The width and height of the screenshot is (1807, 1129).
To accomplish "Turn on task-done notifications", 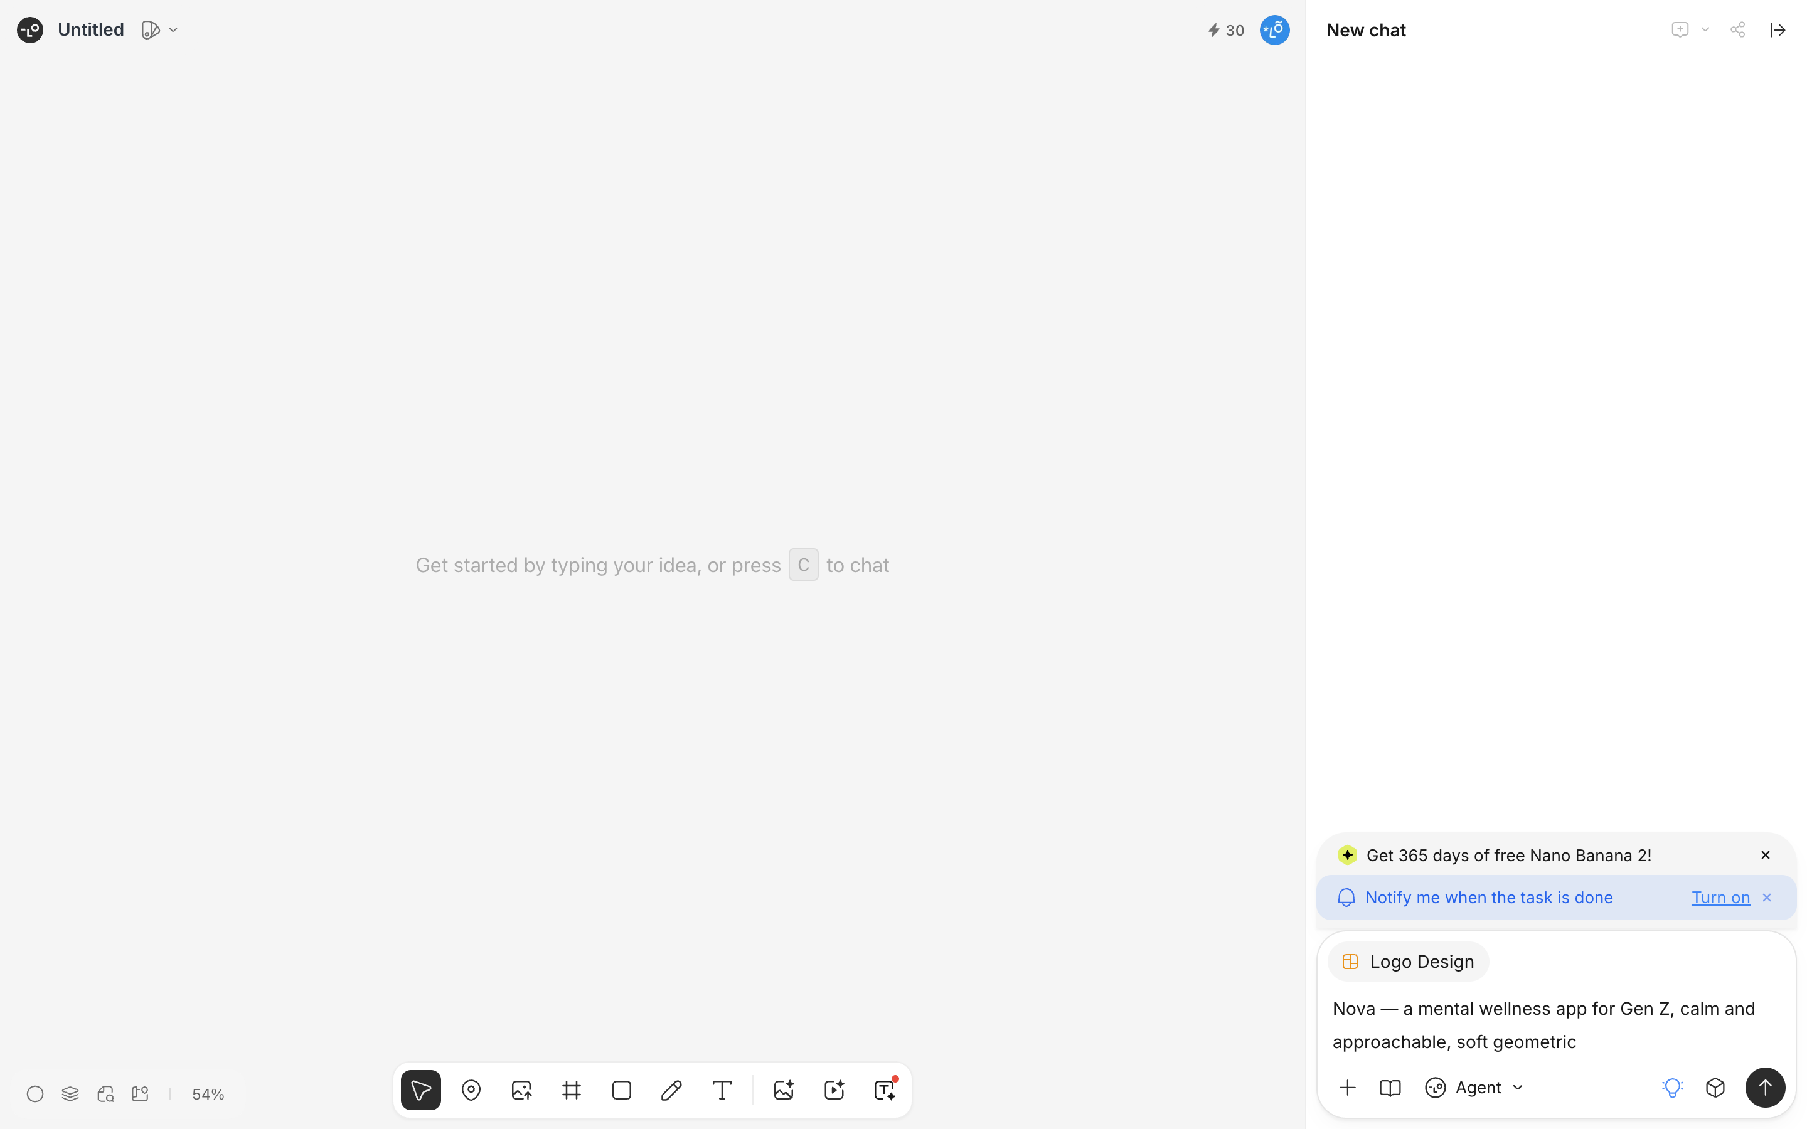I will 1720,898.
